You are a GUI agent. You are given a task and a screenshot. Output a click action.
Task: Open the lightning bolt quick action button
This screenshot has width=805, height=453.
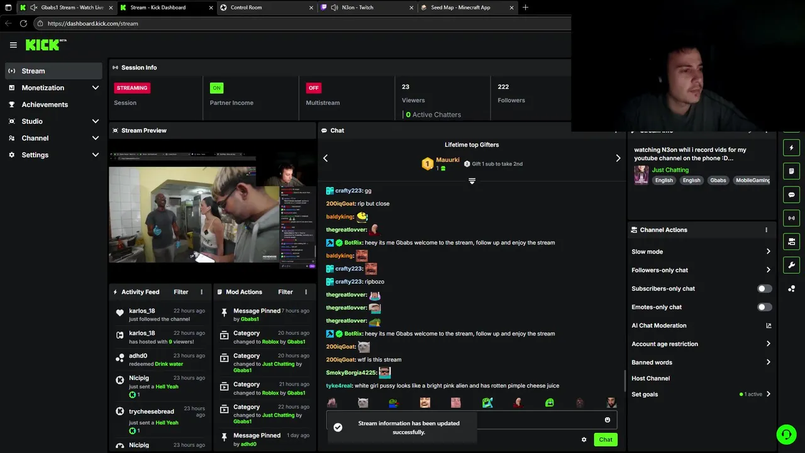pos(791,148)
